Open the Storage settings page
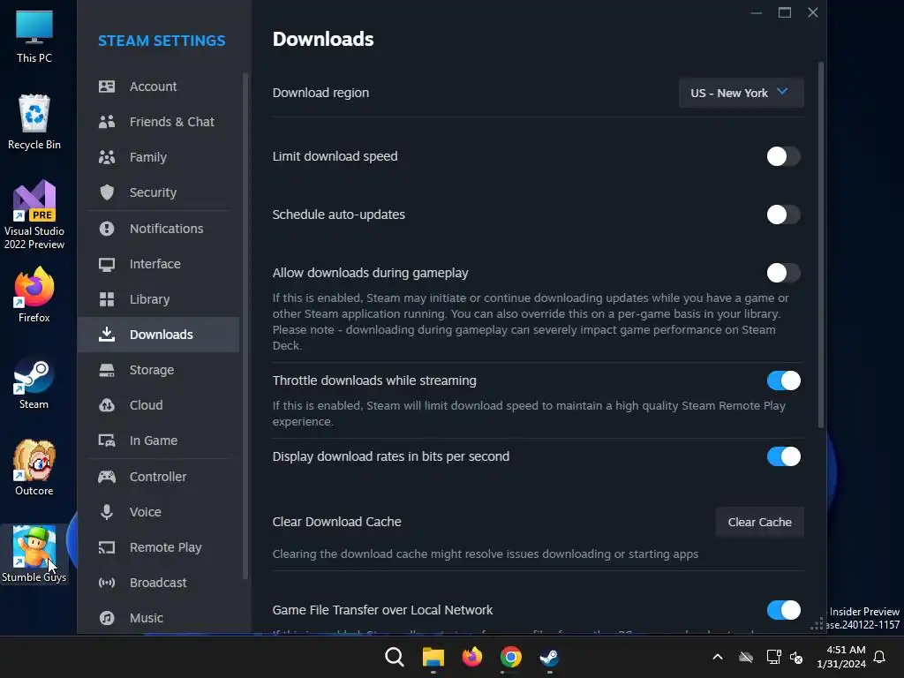The width and height of the screenshot is (904, 678). (158, 370)
